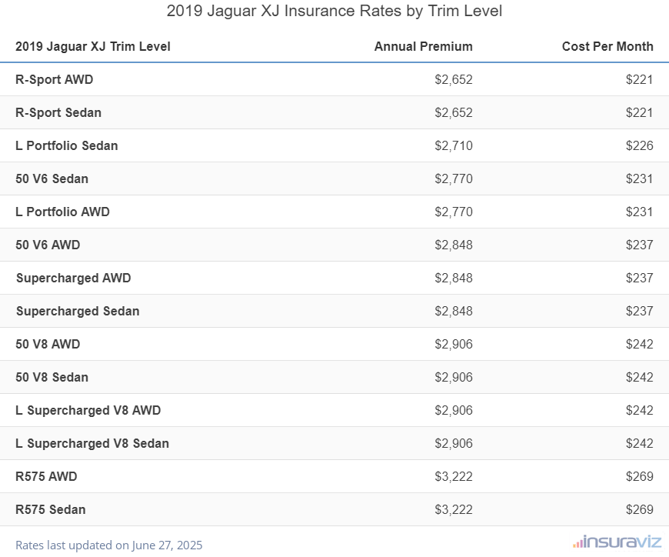Click the '2019 Jaguar XJ Trim Level' column header

pyautogui.click(x=92, y=46)
